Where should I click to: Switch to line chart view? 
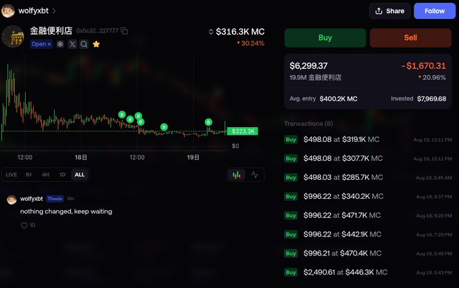(x=255, y=174)
